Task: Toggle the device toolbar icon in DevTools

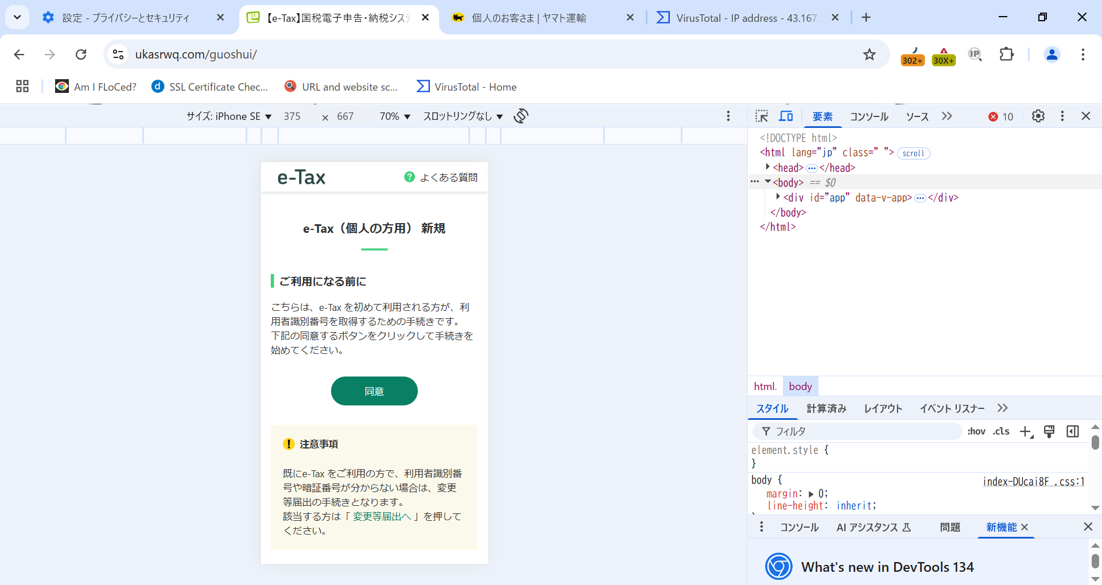Action: click(x=786, y=116)
